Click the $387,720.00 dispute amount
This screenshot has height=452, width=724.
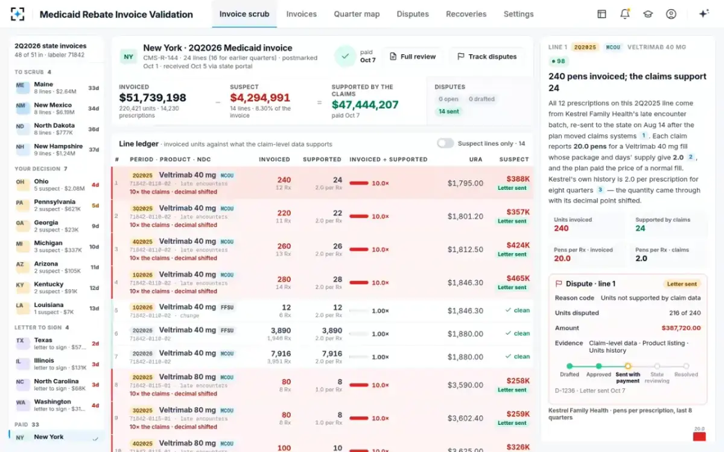point(681,328)
